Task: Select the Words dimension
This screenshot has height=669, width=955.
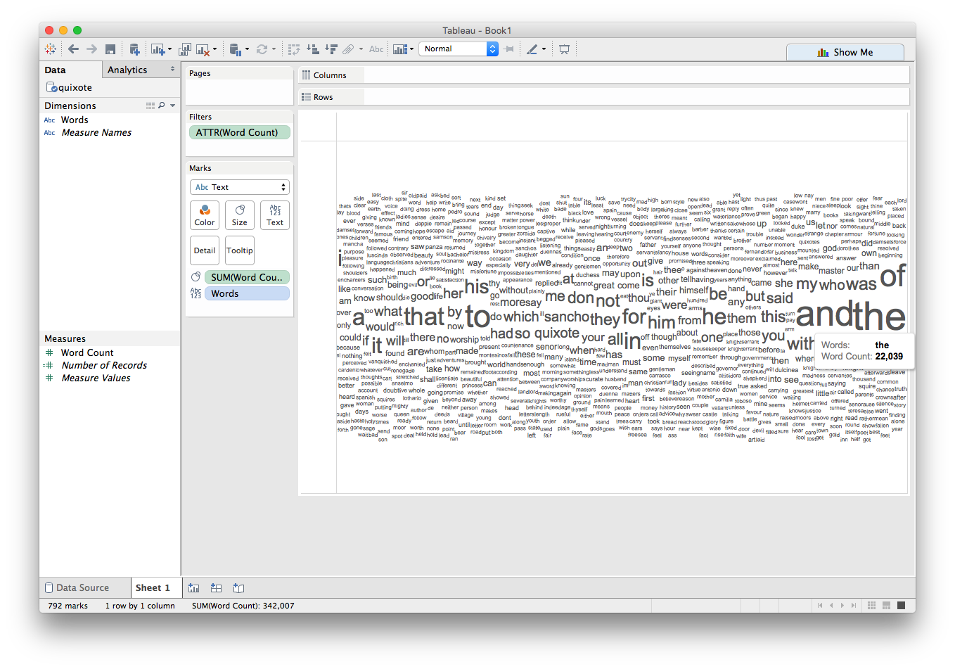Action: (x=75, y=120)
